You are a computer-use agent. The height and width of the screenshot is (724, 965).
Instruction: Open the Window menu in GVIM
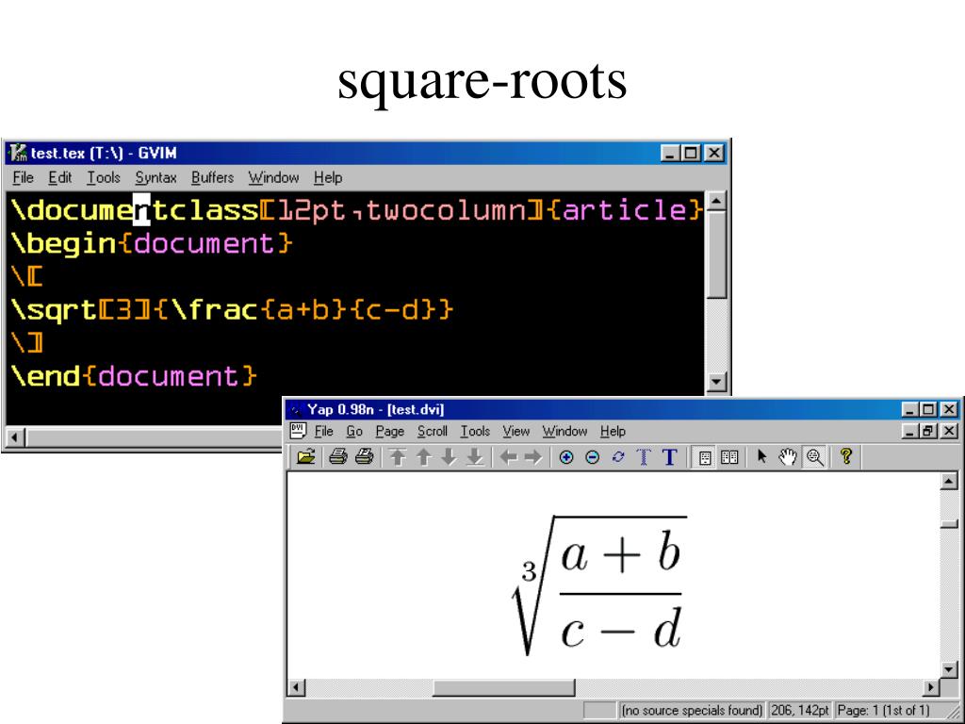[x=273, y=177]
